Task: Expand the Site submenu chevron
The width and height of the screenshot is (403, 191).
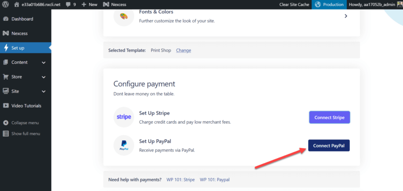Action: 44,92
